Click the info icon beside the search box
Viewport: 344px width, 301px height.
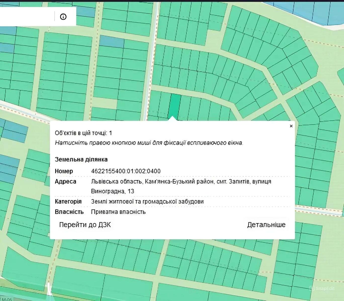[63, 17]
